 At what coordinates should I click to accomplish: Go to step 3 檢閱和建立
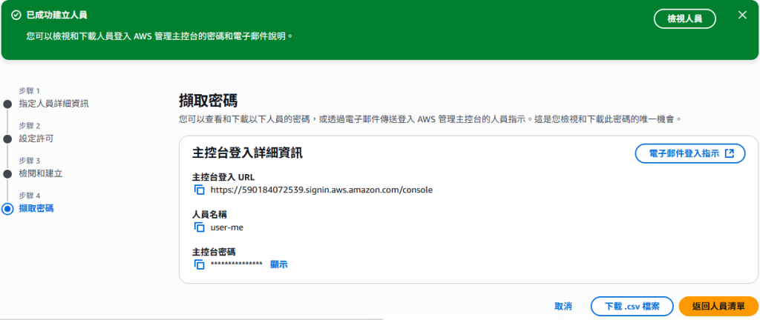pos(41,173)
